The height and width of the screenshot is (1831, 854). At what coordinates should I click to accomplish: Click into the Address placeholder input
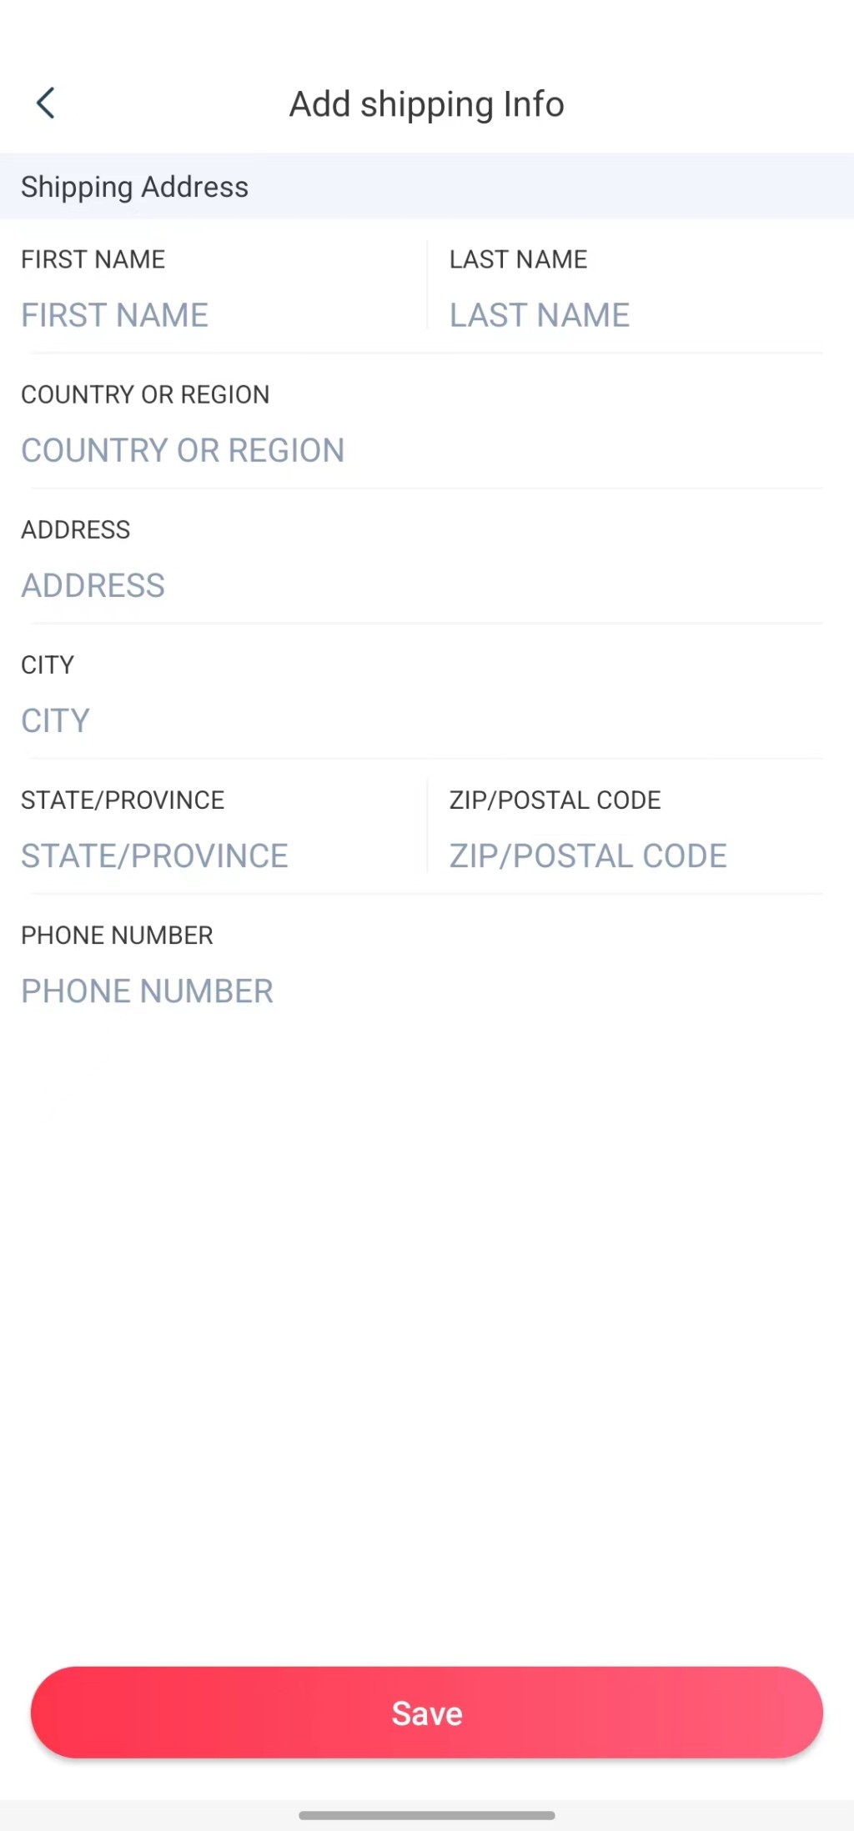click(x=93, y=585)
